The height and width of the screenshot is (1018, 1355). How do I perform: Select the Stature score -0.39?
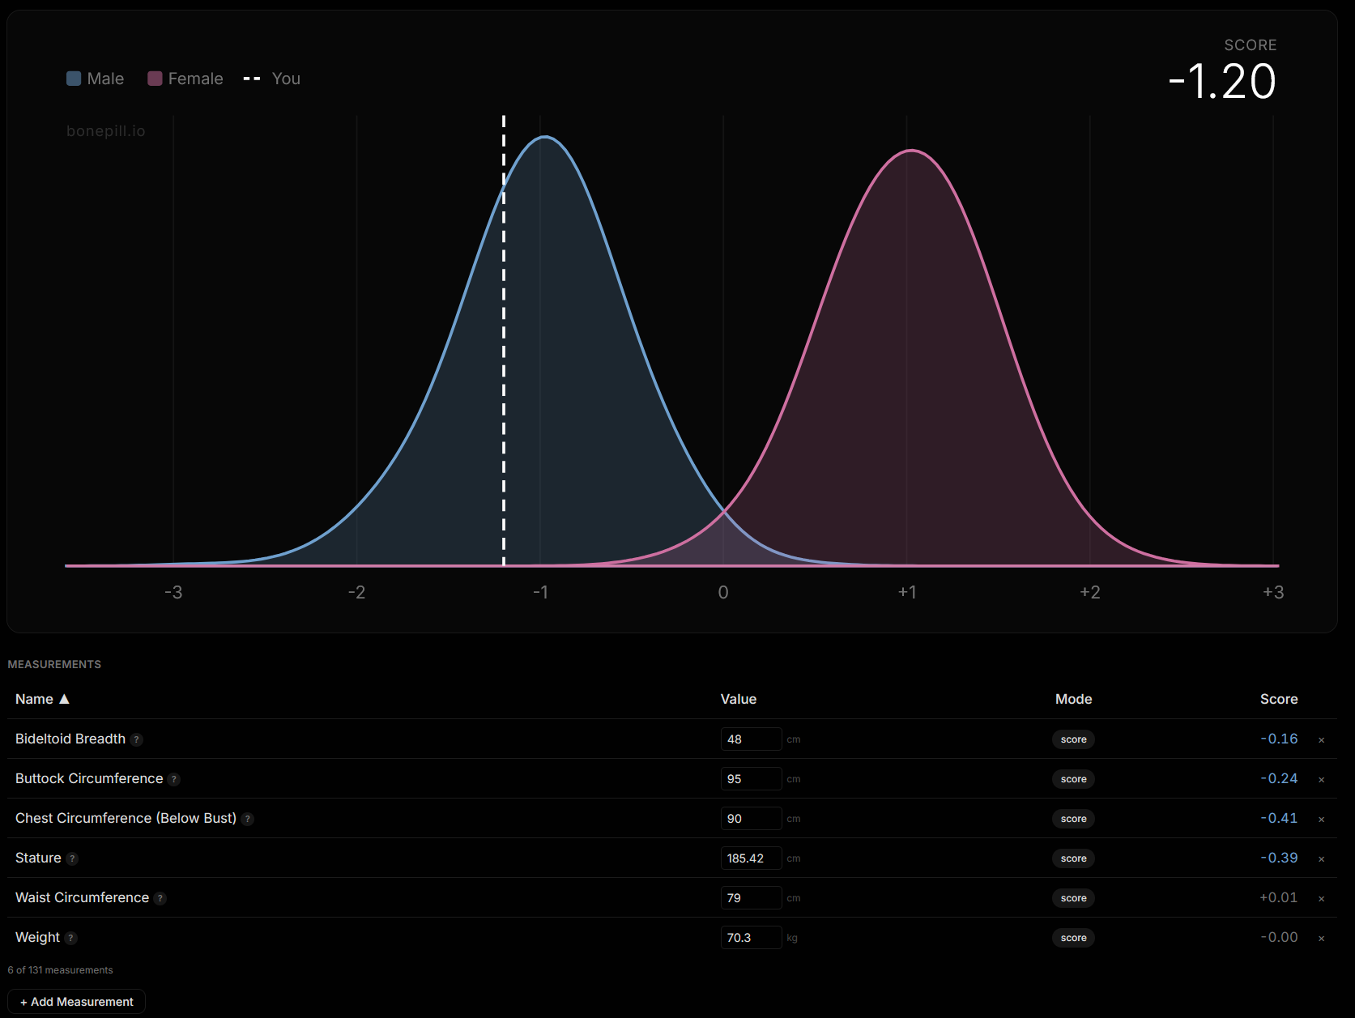[x=1279, y=858]
